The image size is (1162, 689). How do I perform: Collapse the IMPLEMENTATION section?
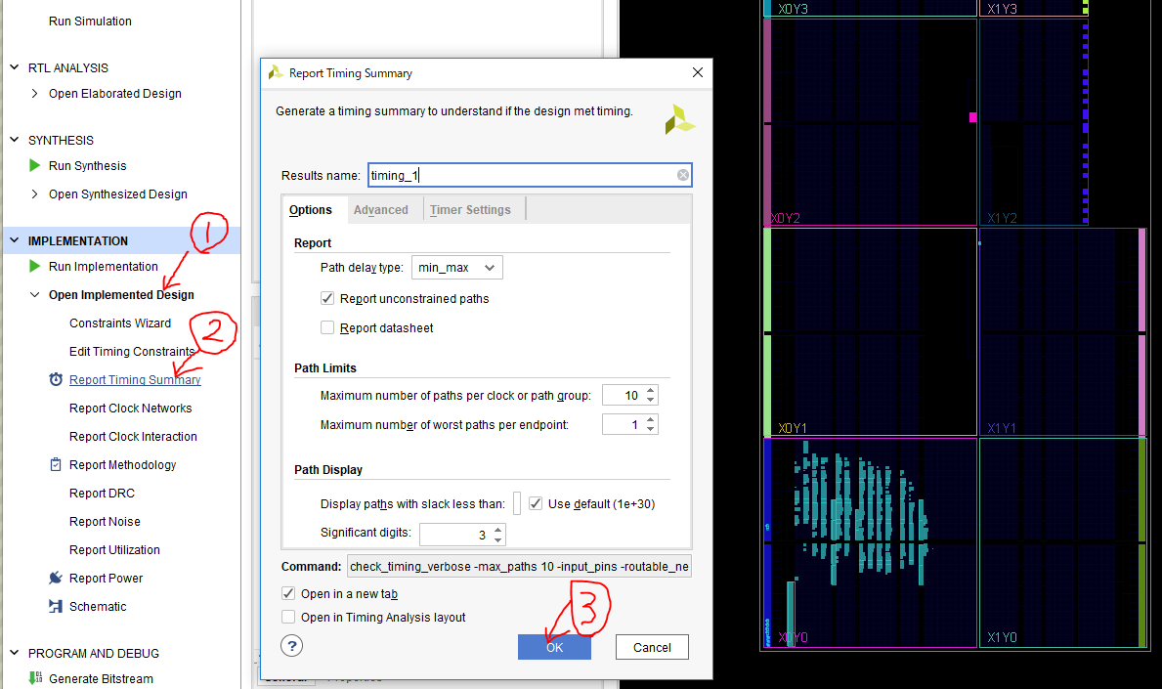point(12,240)
